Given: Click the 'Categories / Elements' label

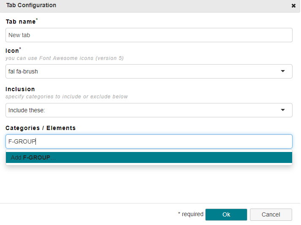Looking at the screenshot, I should 41,128.
